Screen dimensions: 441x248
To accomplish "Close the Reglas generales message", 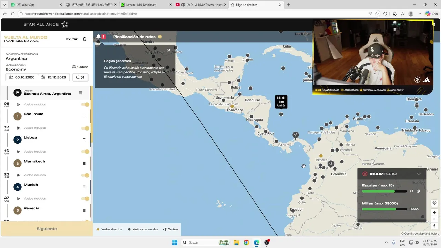I will (x=168, y=50).
